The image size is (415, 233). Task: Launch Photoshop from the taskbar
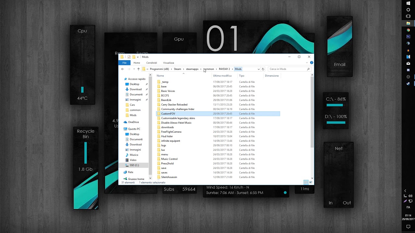[408, 37]
